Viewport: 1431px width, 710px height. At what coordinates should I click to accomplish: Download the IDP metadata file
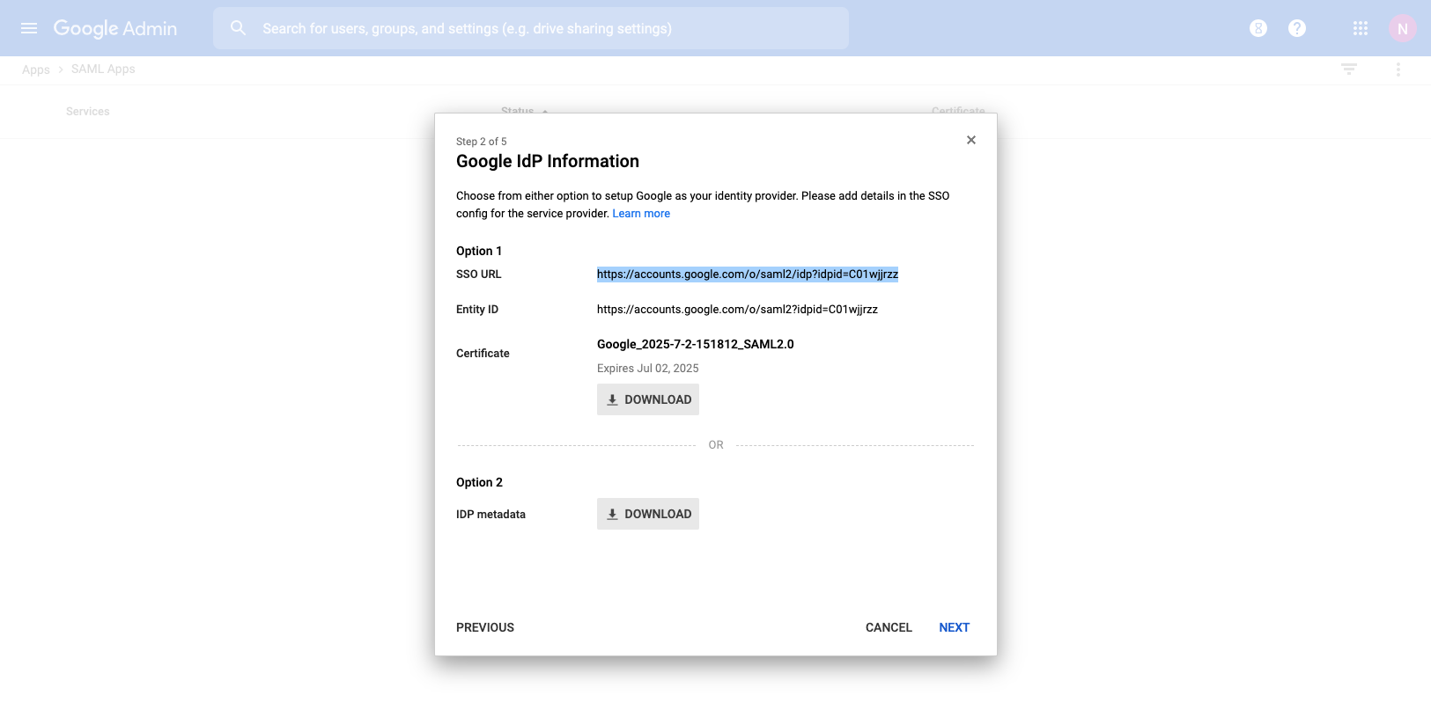click(648, 514)
